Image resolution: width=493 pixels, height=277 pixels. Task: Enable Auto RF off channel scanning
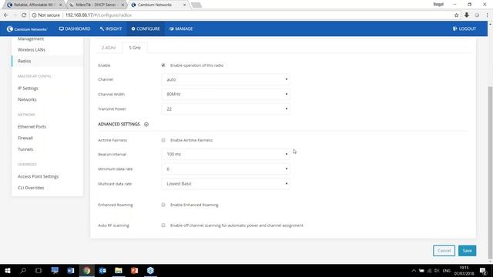pos(163,225)
